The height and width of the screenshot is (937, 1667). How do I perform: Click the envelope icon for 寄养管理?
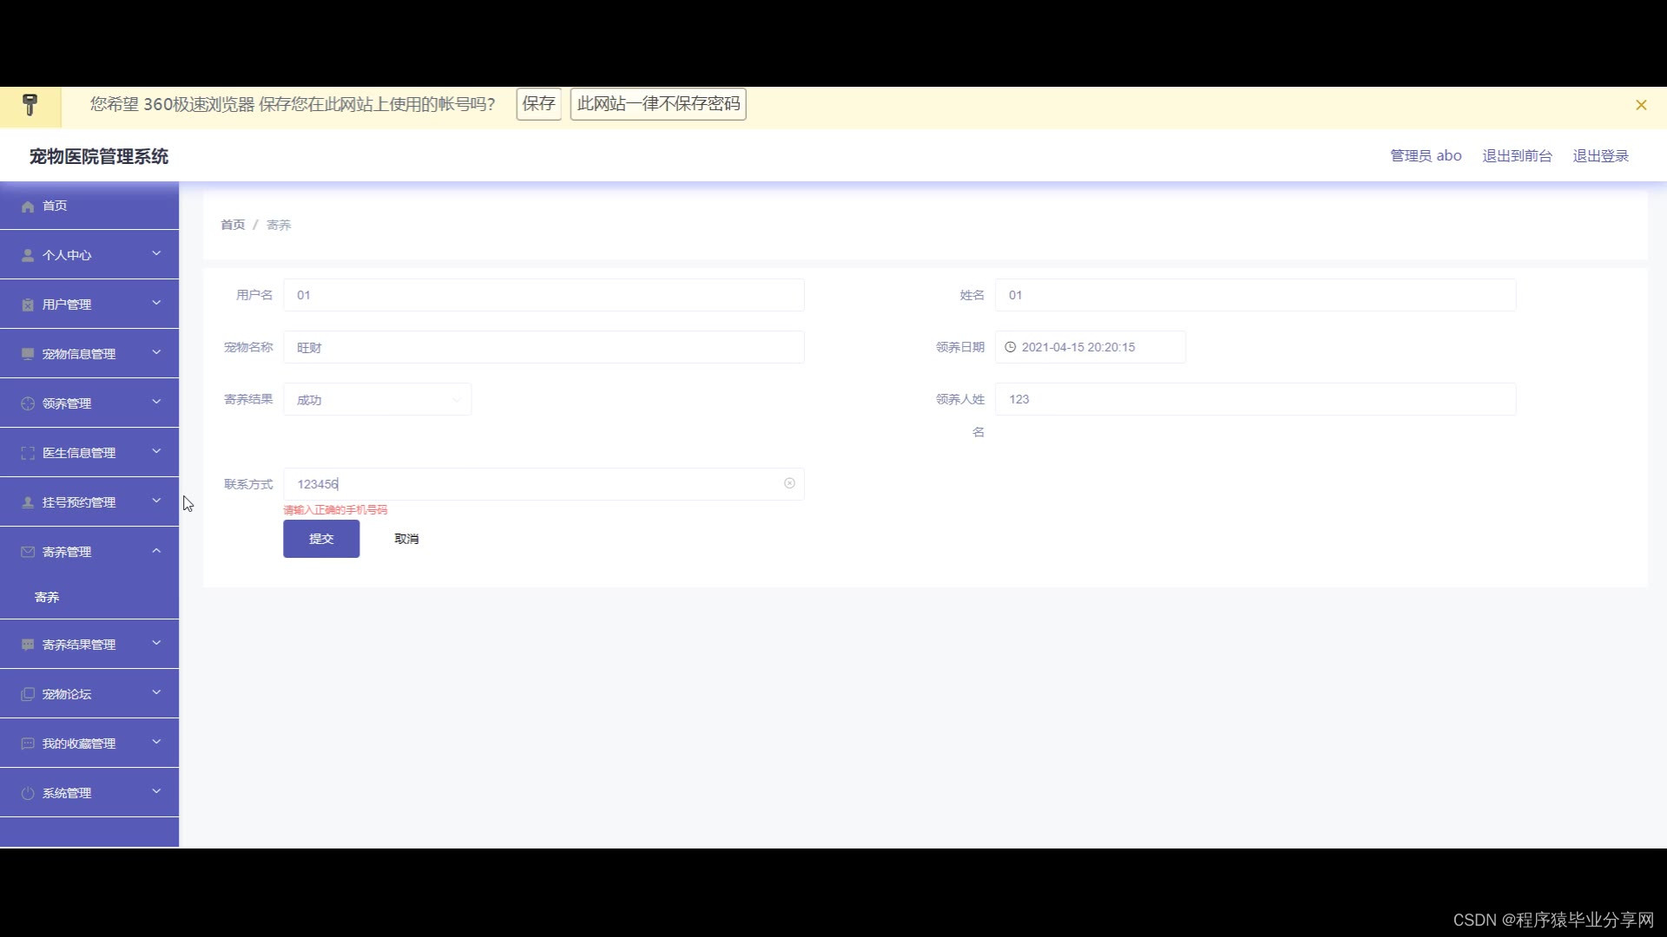tap(28, 552)
